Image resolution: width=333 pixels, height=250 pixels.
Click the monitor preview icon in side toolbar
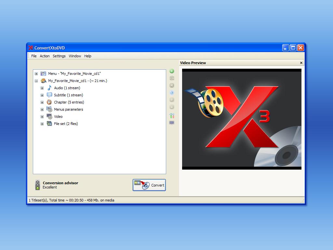click(x=172, y=123)
